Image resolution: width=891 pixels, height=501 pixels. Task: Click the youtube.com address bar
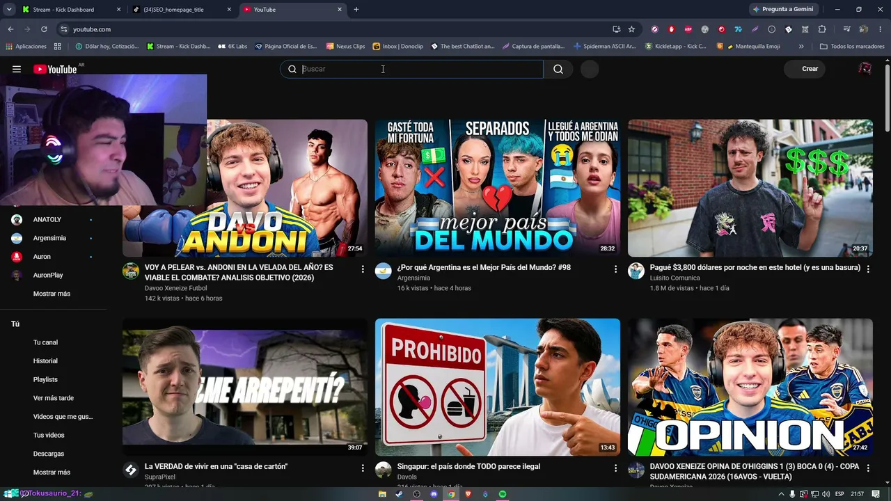[334, 29]
